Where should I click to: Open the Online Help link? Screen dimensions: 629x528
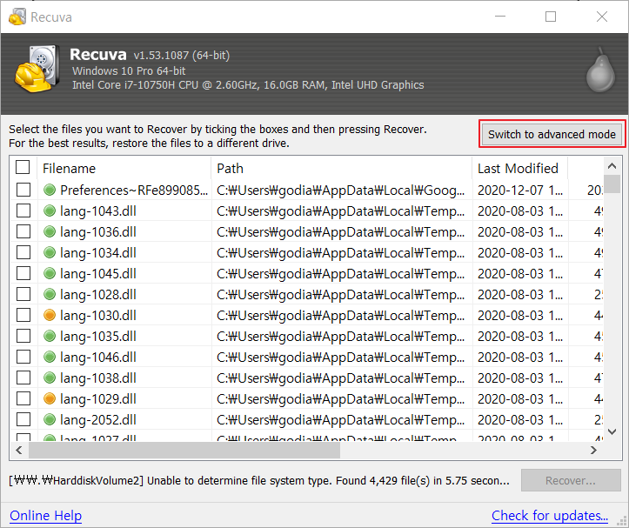pyautogui.click(x=46, y=515)
